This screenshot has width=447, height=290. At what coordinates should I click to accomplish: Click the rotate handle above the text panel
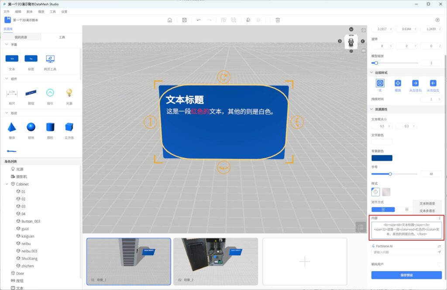point(223,77)
